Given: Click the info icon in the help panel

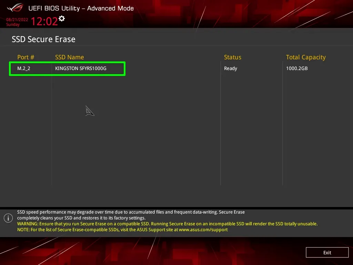Looking at the screenshot, I should [8, 218].
